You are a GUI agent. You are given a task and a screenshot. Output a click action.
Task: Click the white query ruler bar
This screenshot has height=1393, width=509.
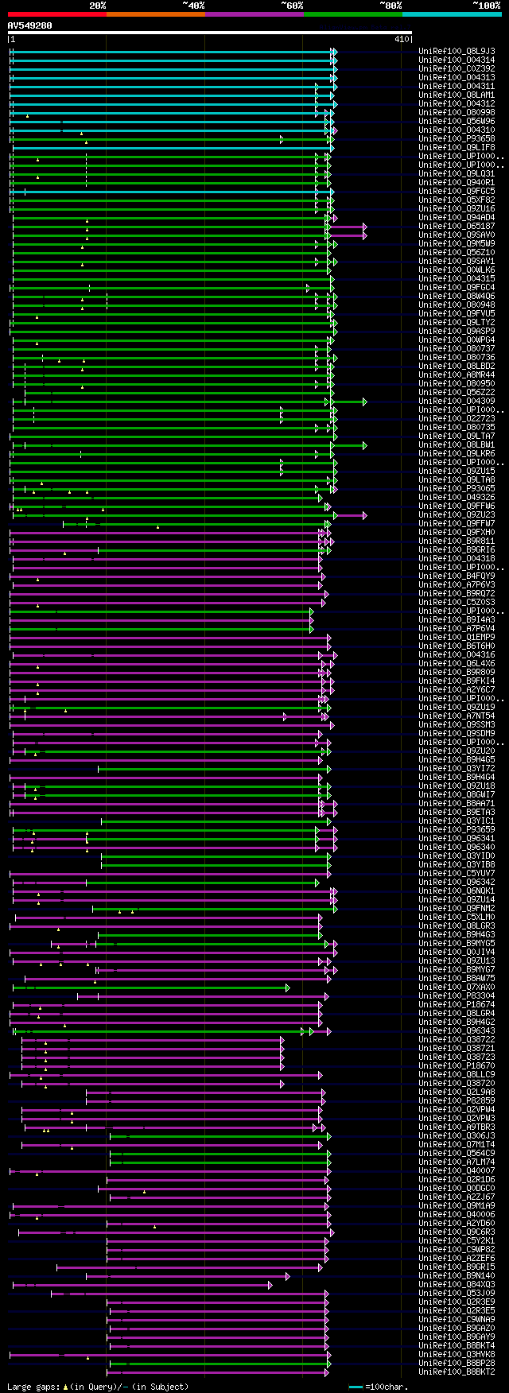pyautogui.click(x=210, y=33)
